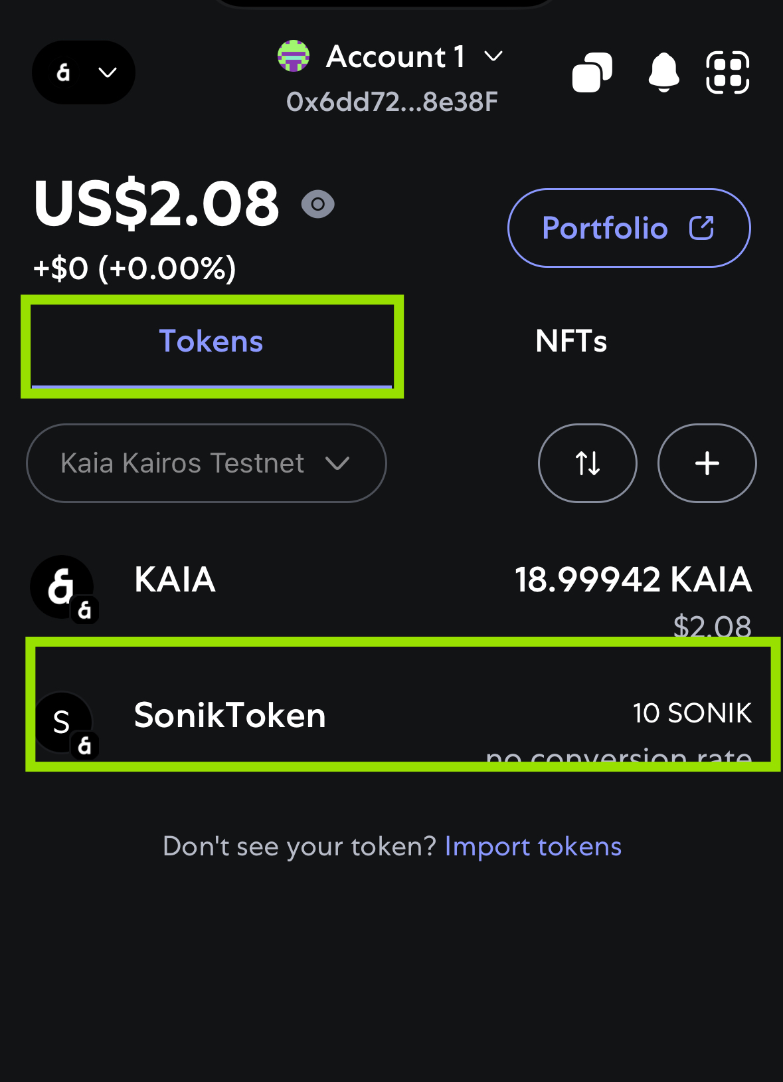Switch to the NFTs tab
This screenshot has height=1082, width=783.
[571, 342]
